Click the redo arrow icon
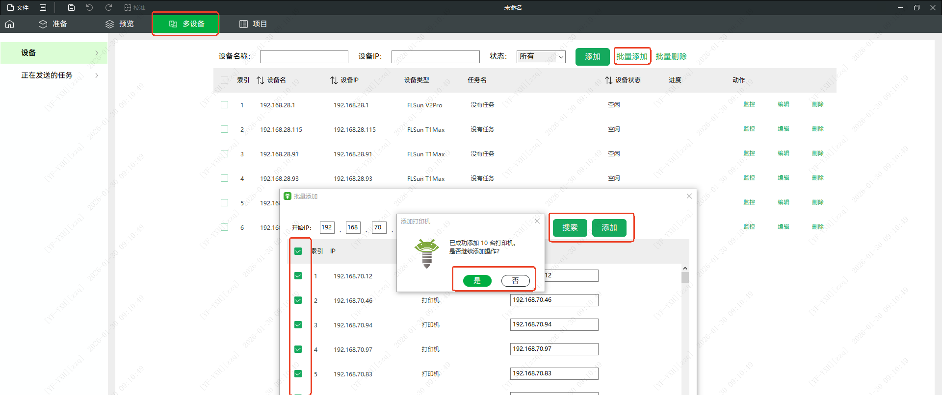 coord(108,7)
